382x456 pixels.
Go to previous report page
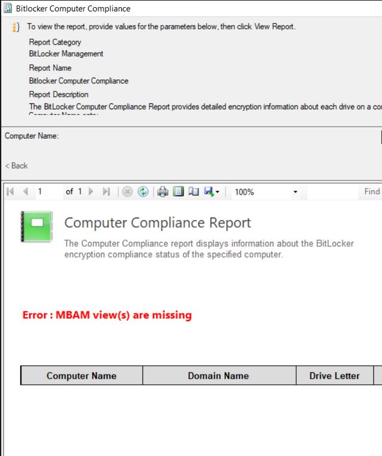click(x=26, y=192)
